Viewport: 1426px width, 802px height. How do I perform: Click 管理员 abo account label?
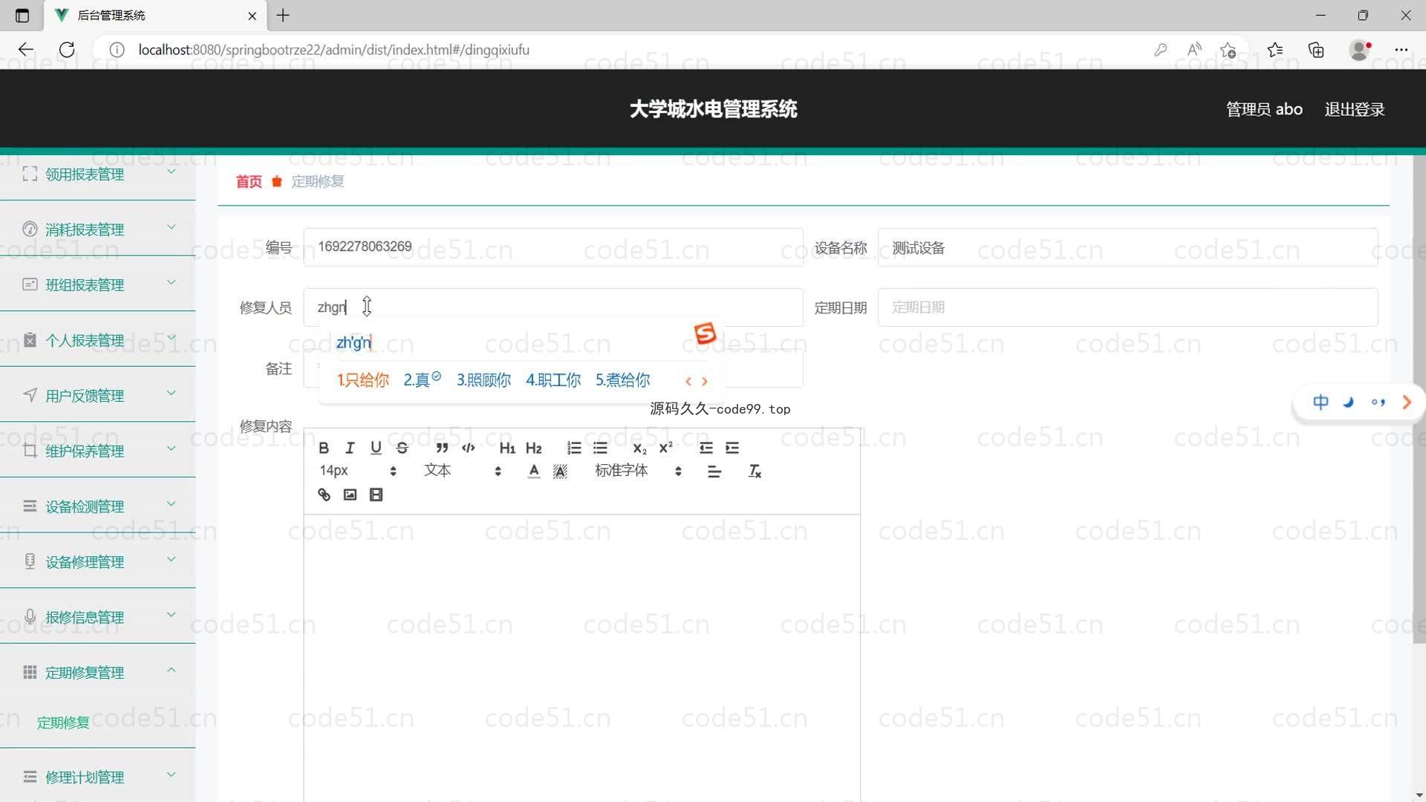[x=1264, y=109]
